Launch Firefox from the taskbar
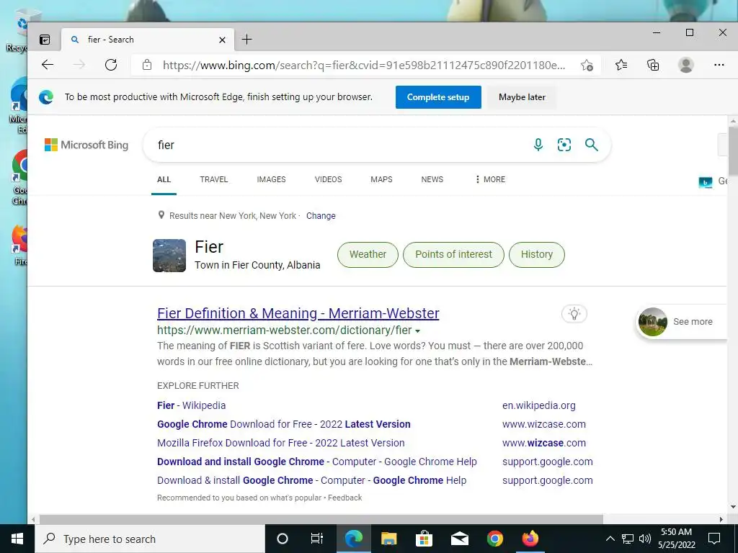 click(x=530, y=539)
